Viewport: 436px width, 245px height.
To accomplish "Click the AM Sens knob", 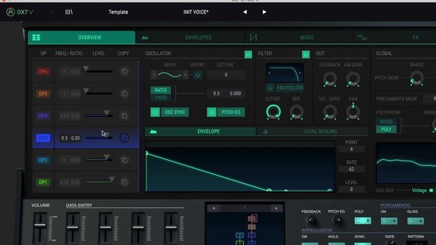I will click(x=353, y=79).
